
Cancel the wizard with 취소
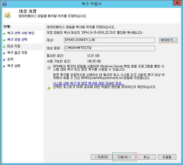(x=147, y=157)
